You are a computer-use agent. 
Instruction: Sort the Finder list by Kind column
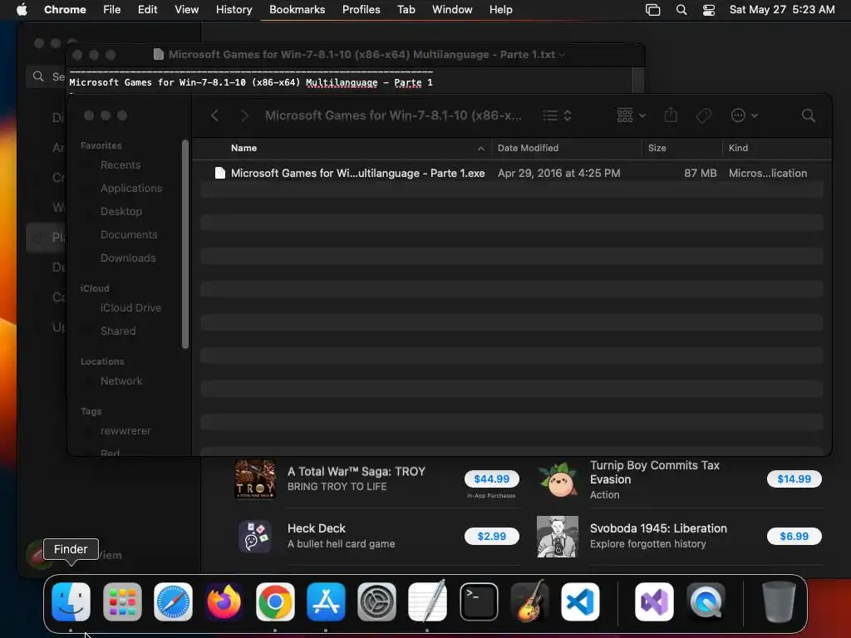coord(777,148)
